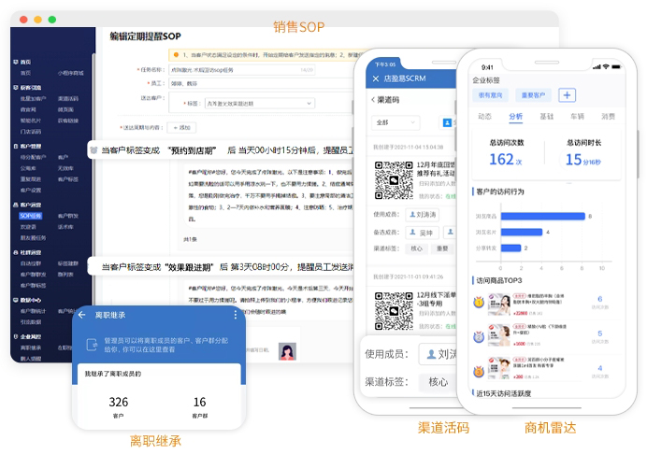Click the transfer icon in 离职继承 banner

pos(93,345)
